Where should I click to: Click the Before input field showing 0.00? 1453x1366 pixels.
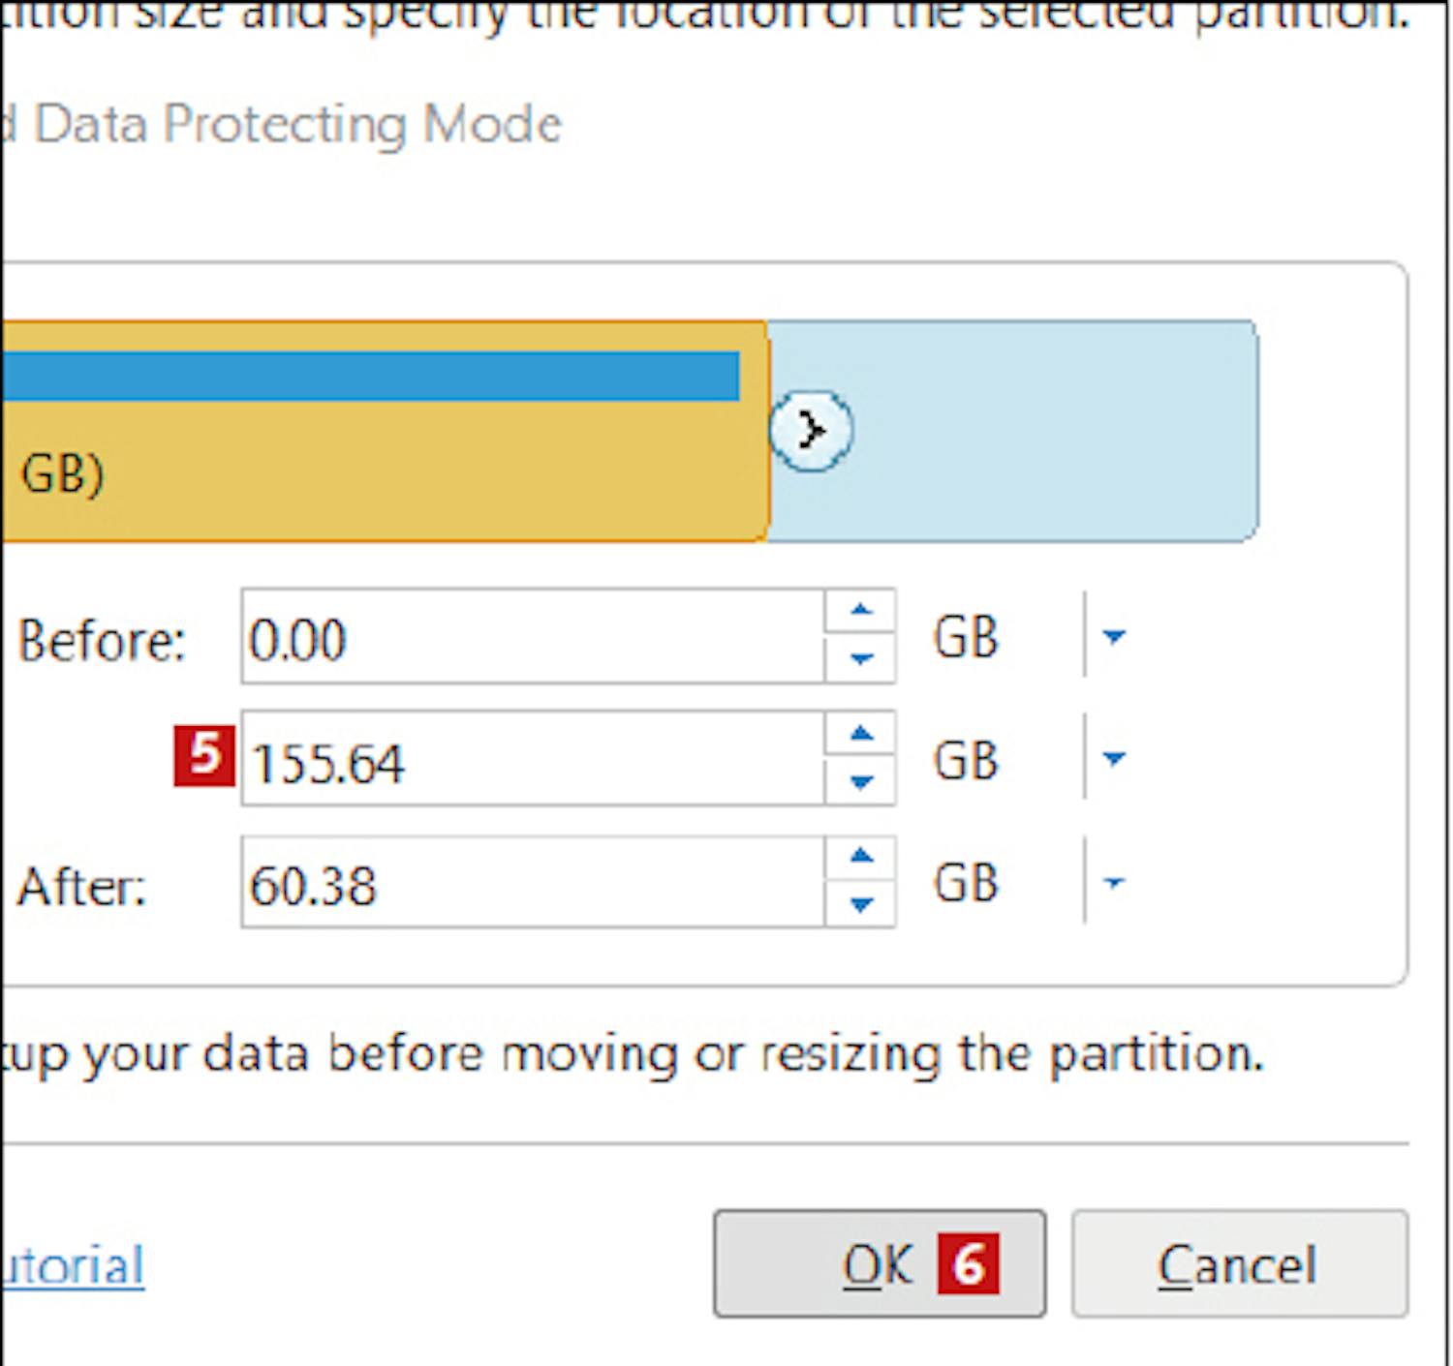coord(533,638)
